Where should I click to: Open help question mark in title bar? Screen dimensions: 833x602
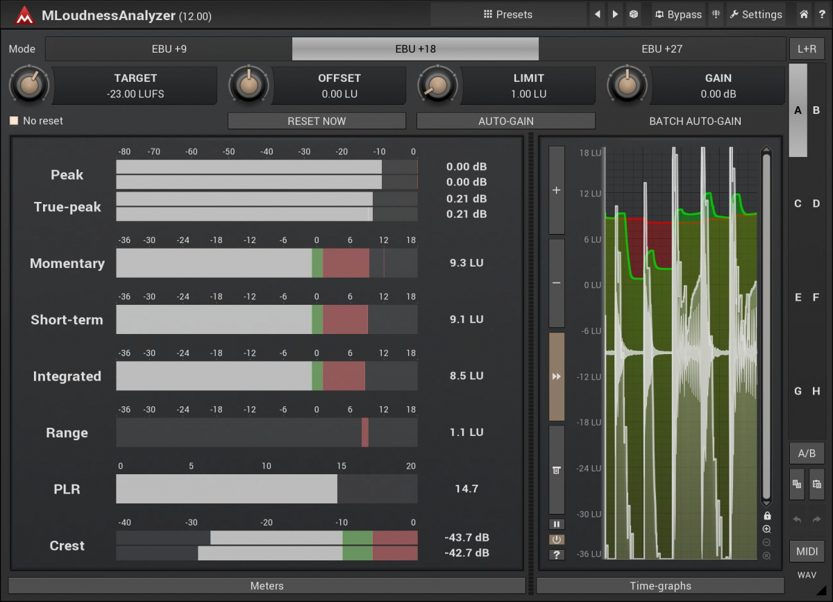coord(822,14)
